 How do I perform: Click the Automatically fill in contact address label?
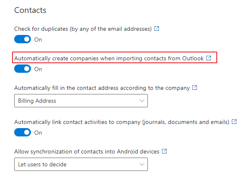pos(102,88)
